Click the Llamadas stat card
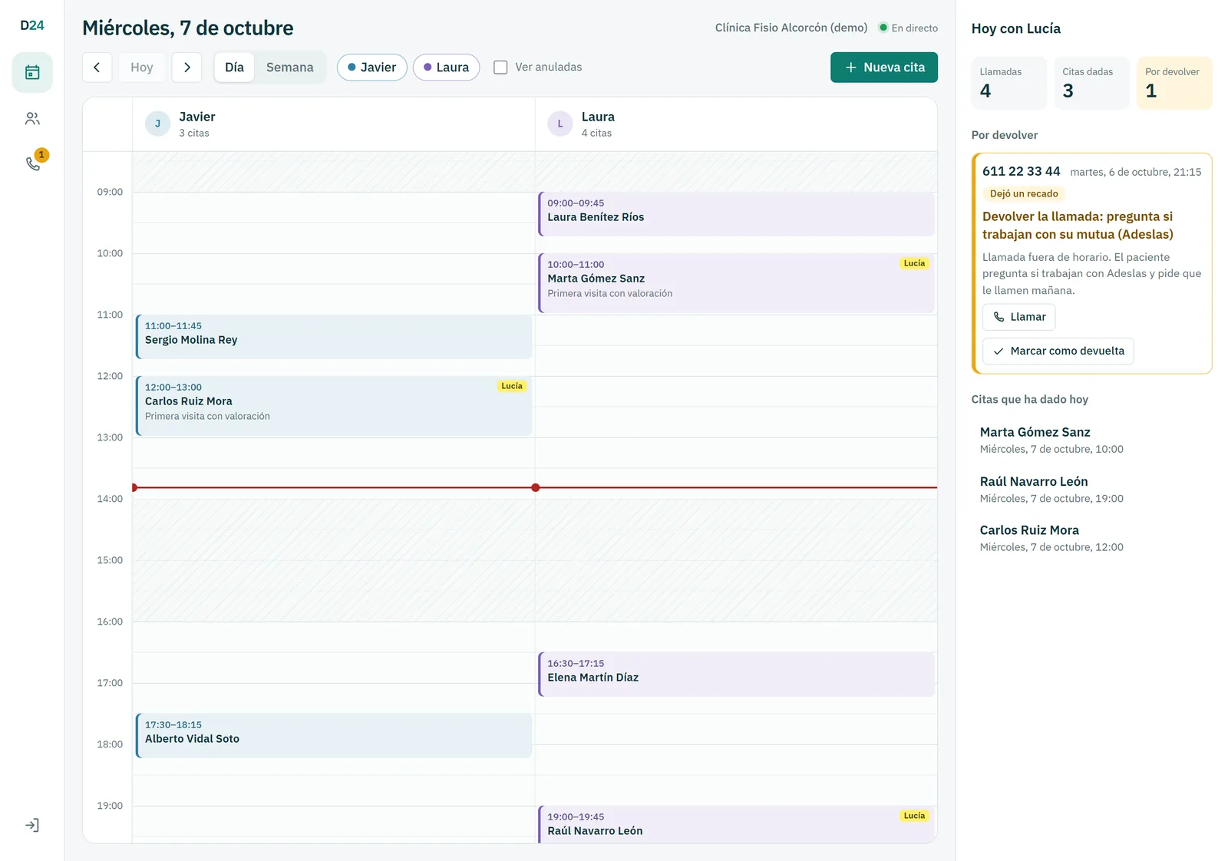 click(x=1008, y=83)
